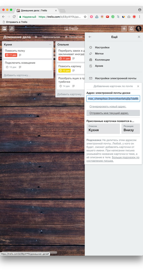Viewport: 143px width, 271px height.
Task: Click the 11 дек due badge on Повесить полку
Action: [11, 55]
